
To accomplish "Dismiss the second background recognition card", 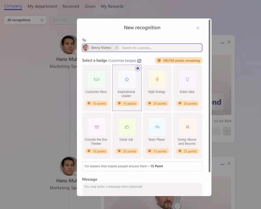I will (229, 163).
